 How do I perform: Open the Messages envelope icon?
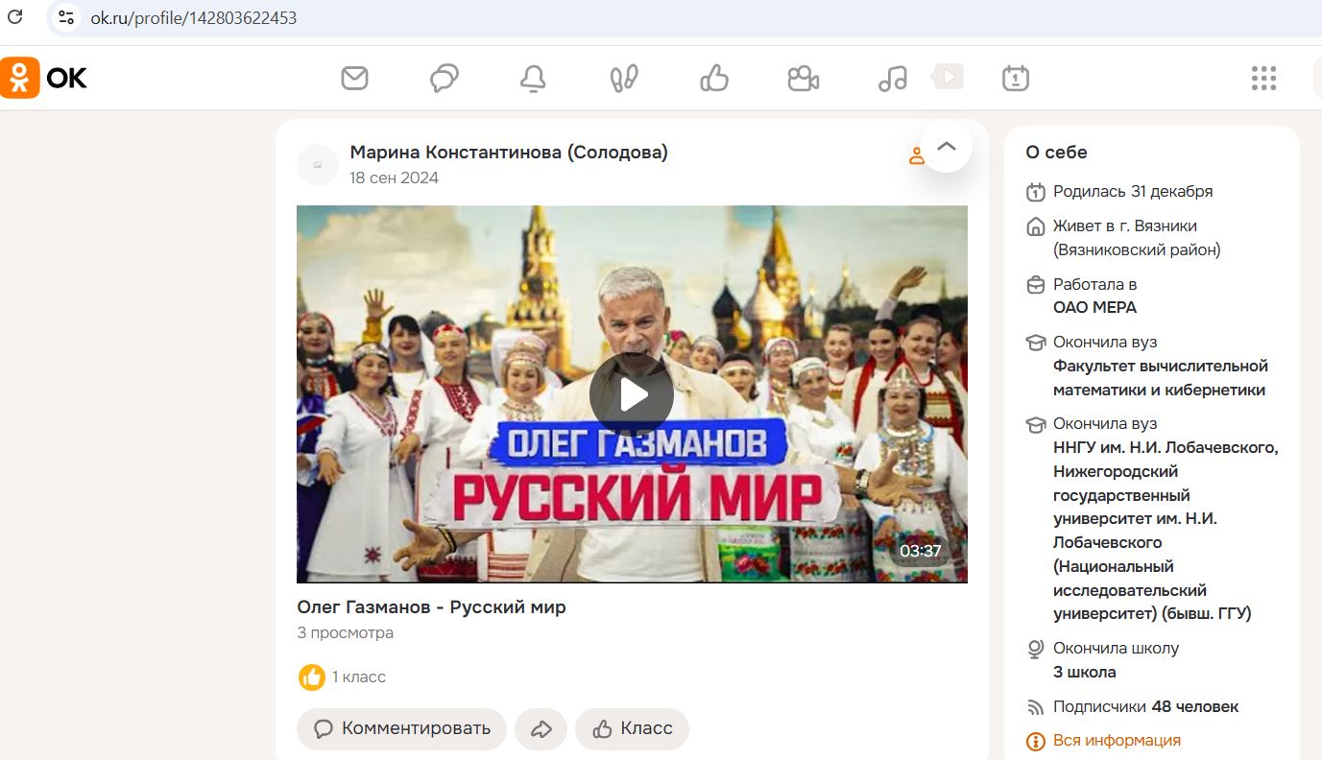355,78
